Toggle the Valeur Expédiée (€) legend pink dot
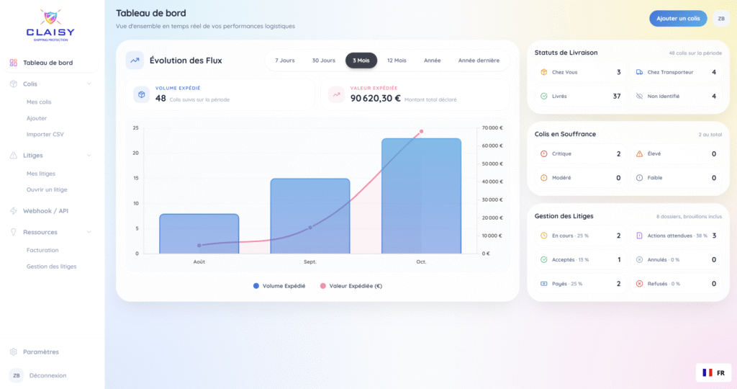The width and height of the screenshot is (737, 389). (323, 286)
